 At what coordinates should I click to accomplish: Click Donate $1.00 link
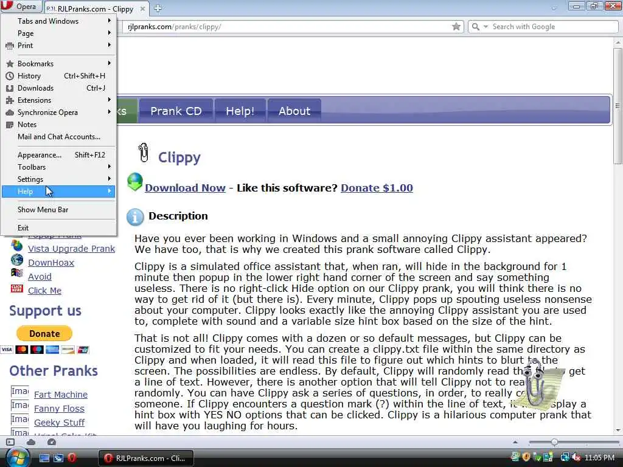pos(377,188)
